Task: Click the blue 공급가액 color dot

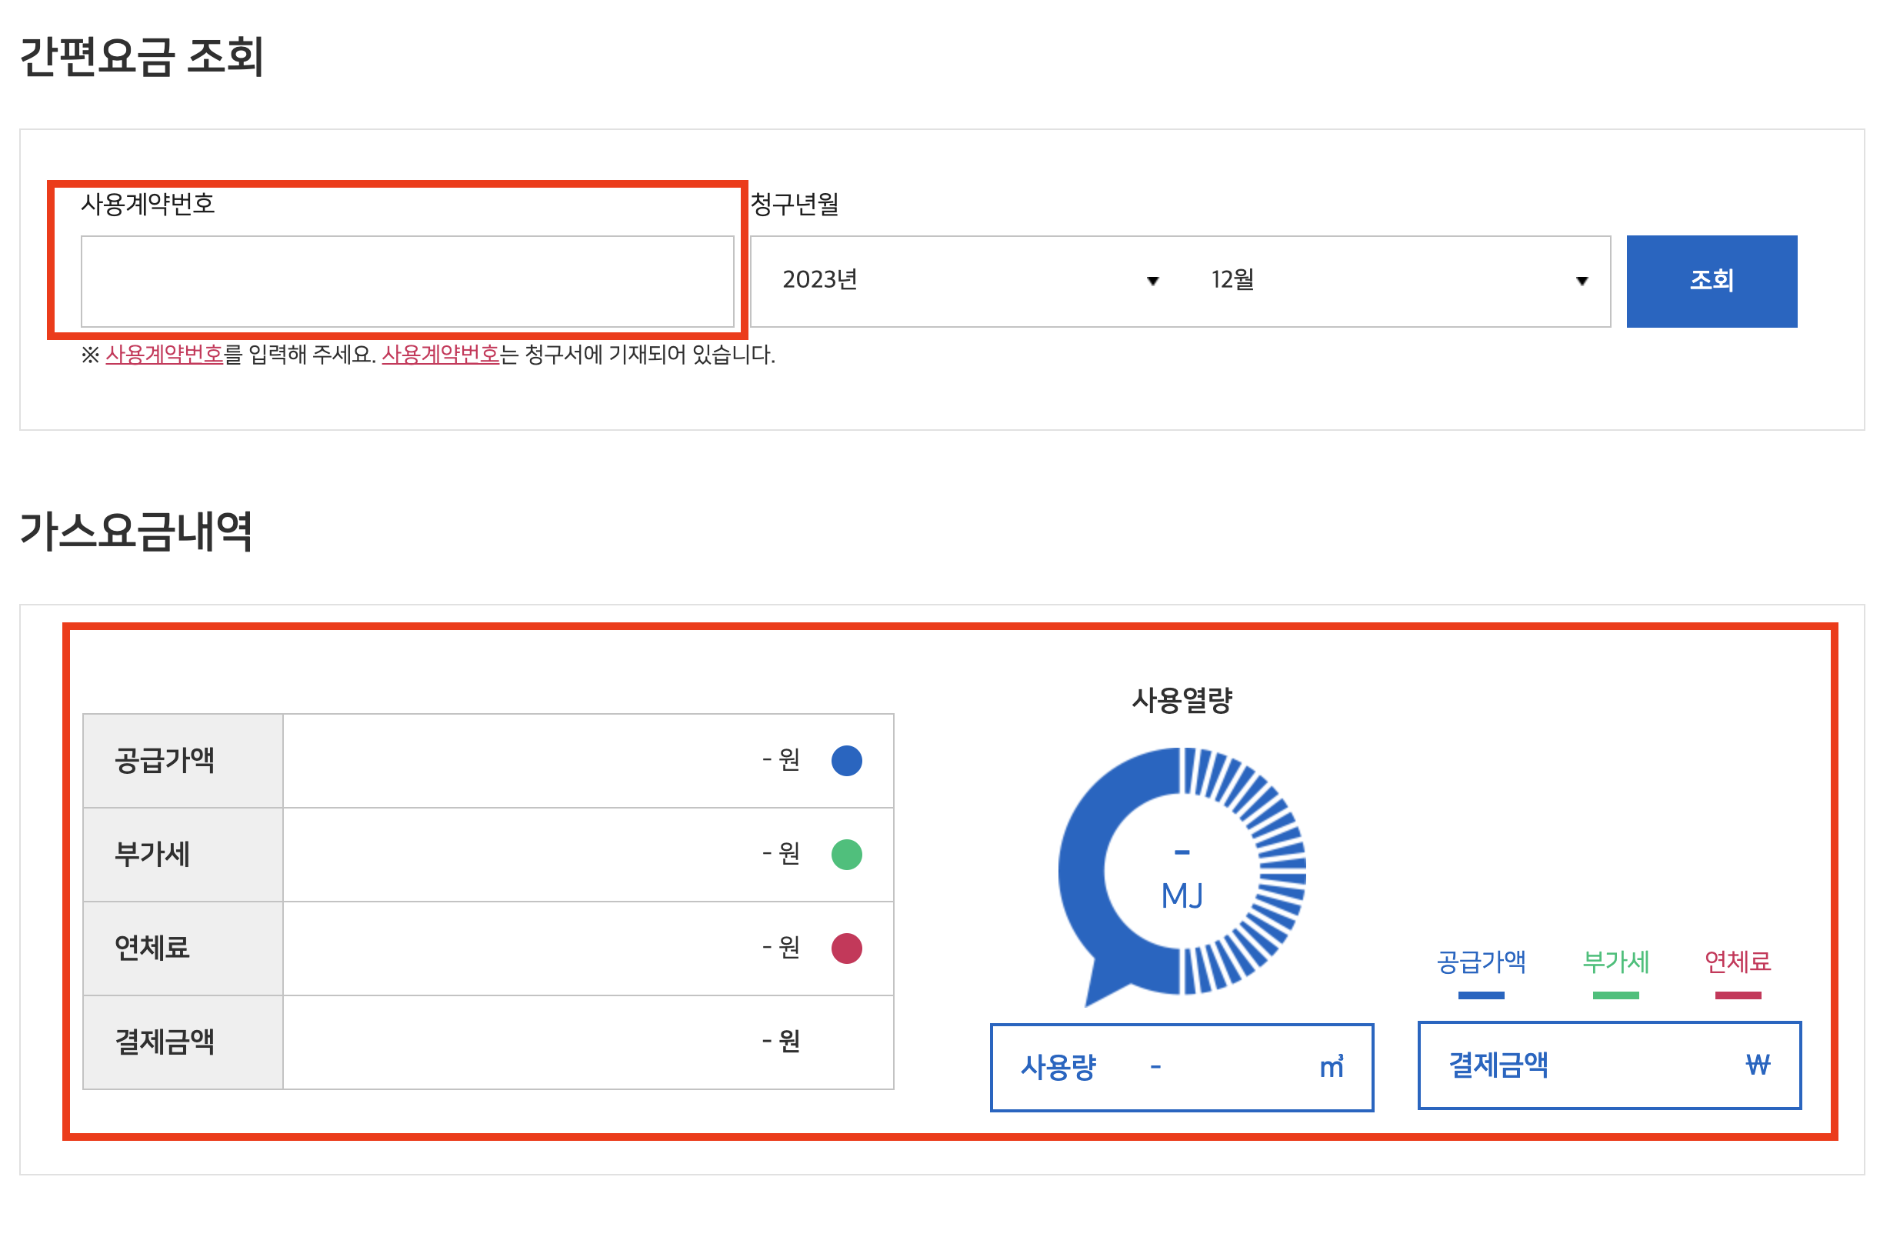Action: (847, 761)
